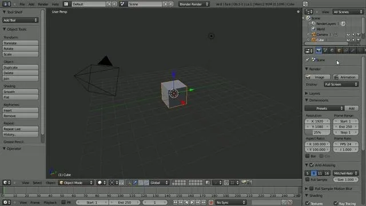366x206 pixels.
Task: Toggle automatic keyframe record button
Action: click(211, 203)
